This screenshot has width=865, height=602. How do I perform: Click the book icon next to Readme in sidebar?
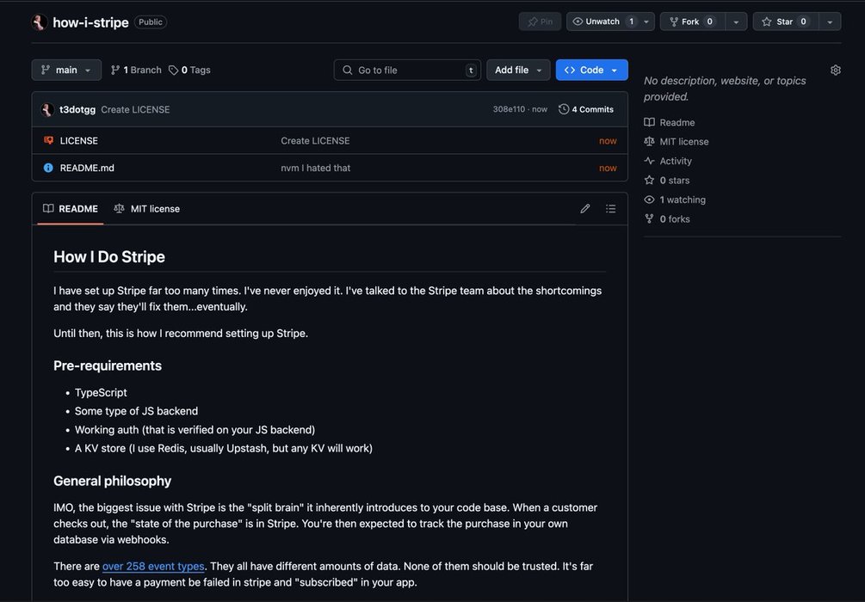click(649, 122)
